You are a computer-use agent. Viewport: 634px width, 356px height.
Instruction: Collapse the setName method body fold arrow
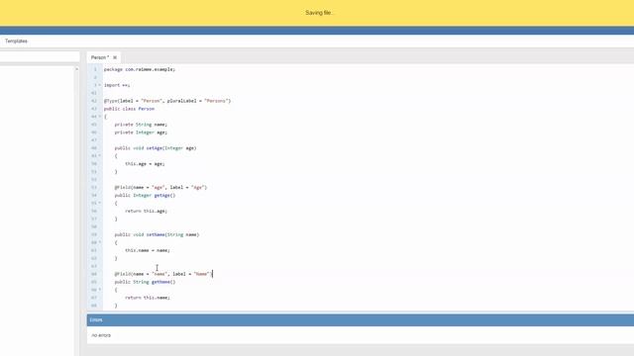point(100,242)
